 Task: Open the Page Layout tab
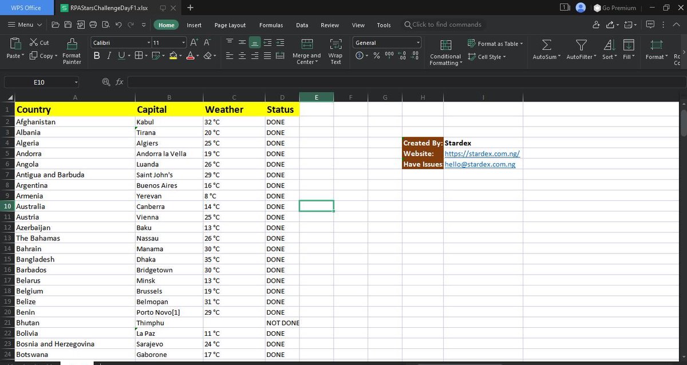point(230,25)
